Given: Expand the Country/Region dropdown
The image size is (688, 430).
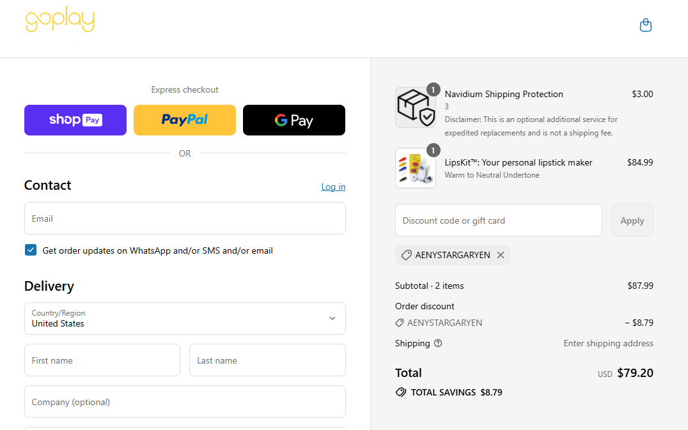Looking at the screenshot, I should coord(185,318).
